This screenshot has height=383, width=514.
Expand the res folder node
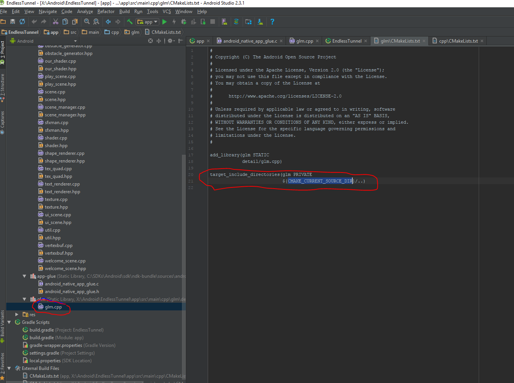17,315
